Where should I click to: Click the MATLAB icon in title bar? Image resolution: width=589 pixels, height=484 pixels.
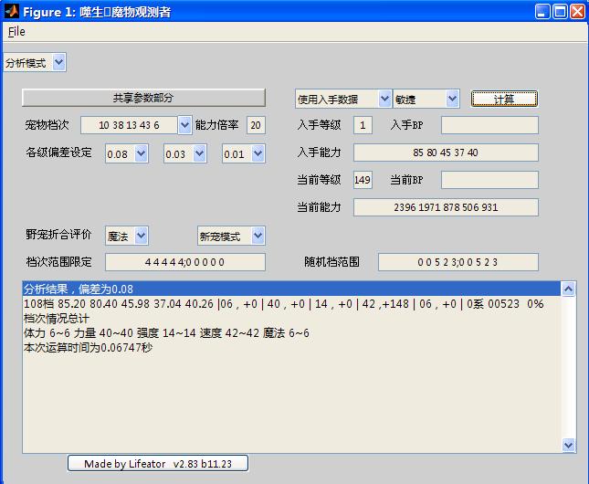tap(12, 12)
